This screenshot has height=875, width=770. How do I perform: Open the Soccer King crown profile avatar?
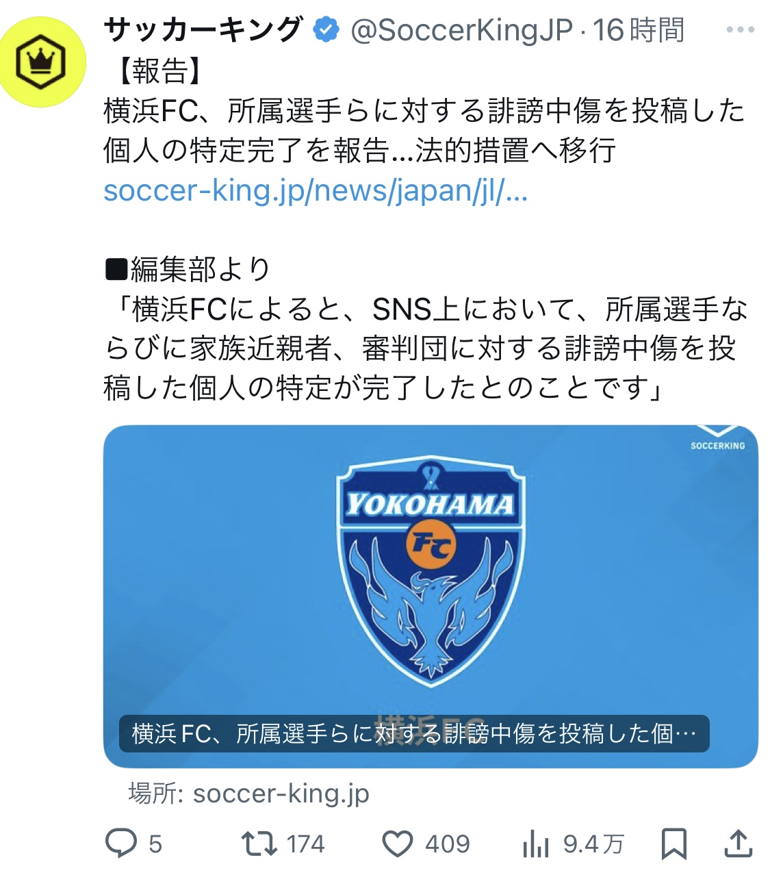42,63
